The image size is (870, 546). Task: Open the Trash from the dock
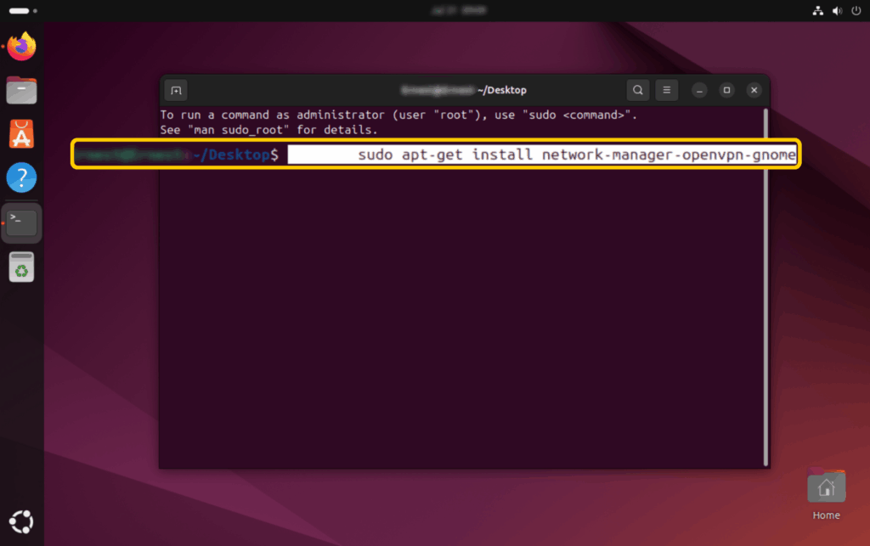[21, 267]
